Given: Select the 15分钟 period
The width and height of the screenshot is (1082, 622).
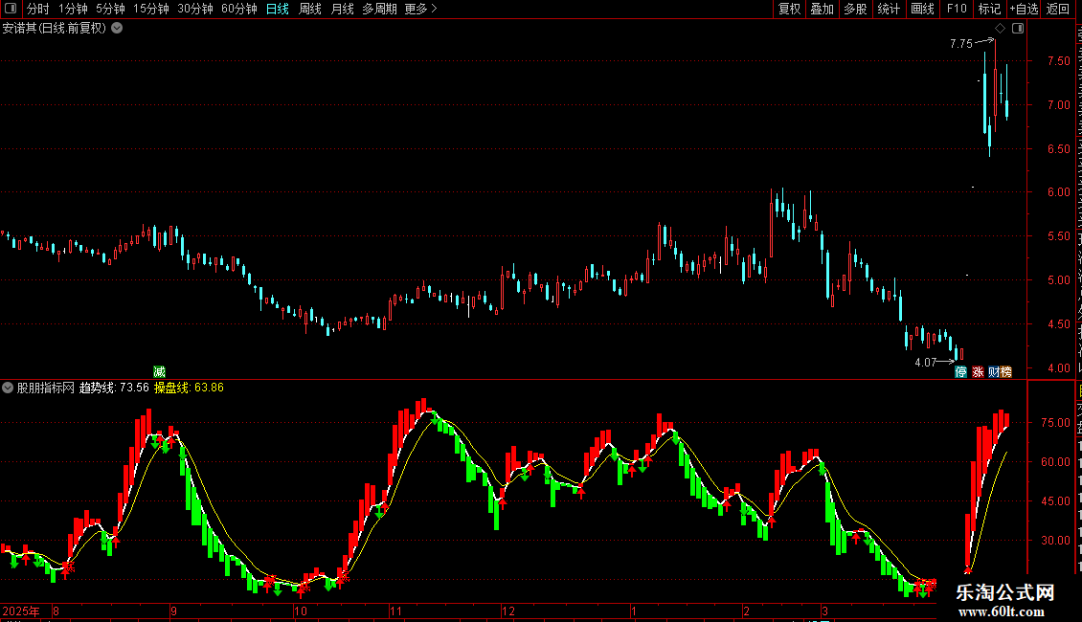Looking at the screenshot, I should tap(151, 9).
